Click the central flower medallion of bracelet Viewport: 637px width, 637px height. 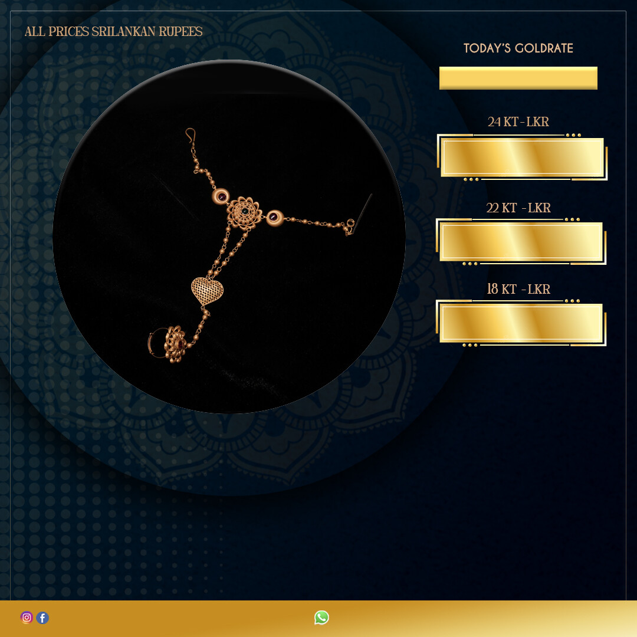(244, 213)
